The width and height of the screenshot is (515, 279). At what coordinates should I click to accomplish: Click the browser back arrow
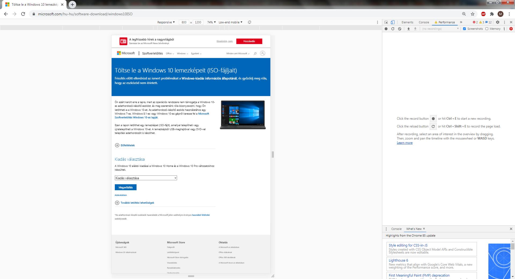click(x=6, y=14)
